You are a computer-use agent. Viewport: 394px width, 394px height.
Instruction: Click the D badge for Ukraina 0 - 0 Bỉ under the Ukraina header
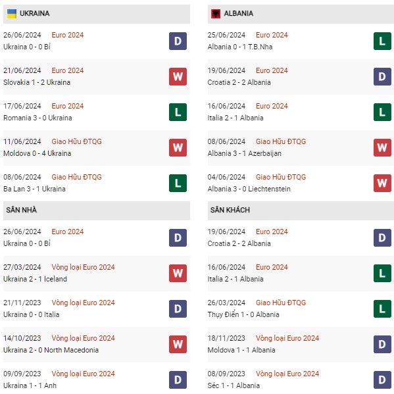(178, 41)
